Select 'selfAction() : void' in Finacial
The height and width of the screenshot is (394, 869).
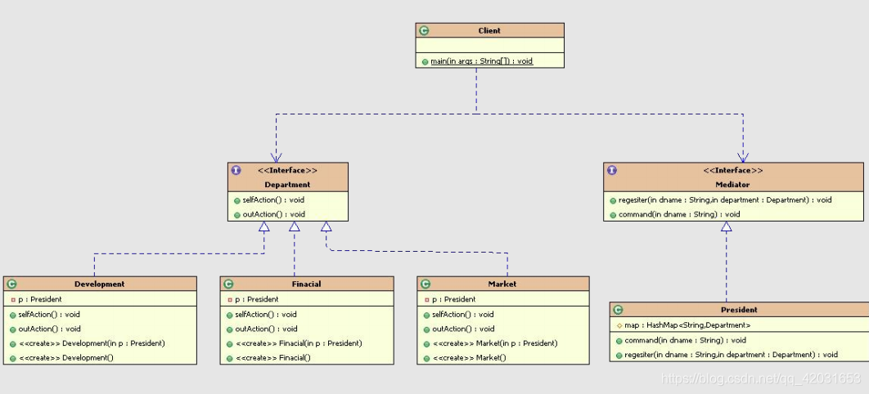pyautogui.click(x=266, y=315)
